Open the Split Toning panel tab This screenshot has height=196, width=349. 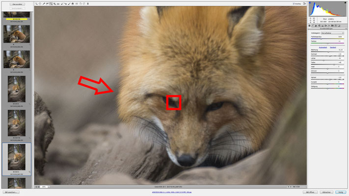tap(322, 26)
